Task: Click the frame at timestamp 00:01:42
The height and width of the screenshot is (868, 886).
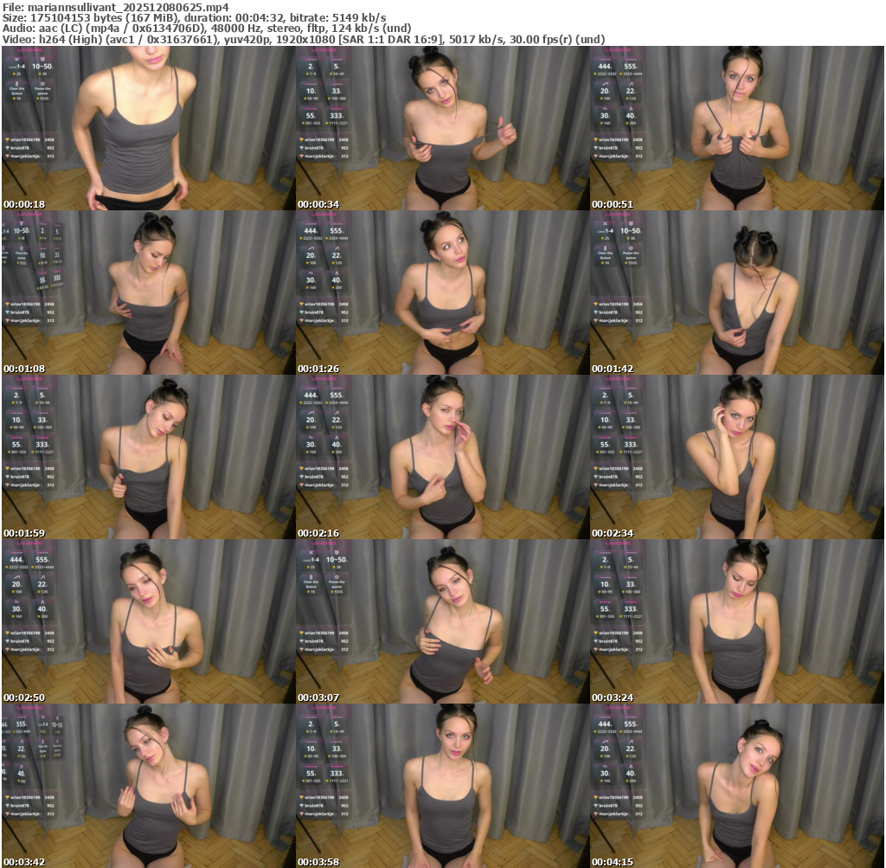Action: pos(736,293)
